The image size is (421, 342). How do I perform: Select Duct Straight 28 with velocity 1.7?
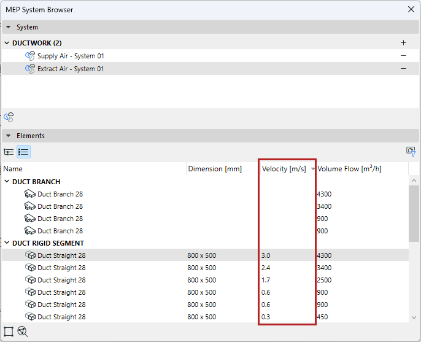205,280
